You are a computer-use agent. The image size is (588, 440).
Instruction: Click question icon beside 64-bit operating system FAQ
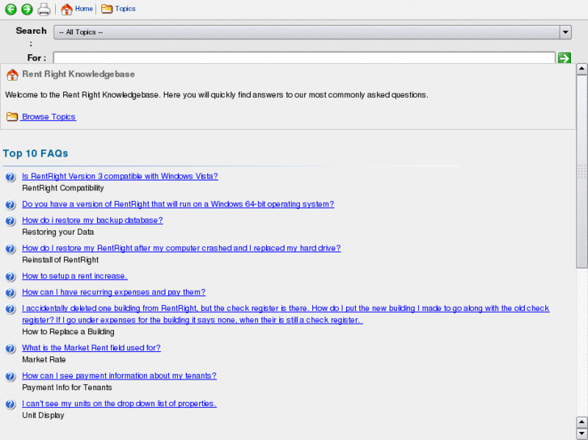coord(11,204)
